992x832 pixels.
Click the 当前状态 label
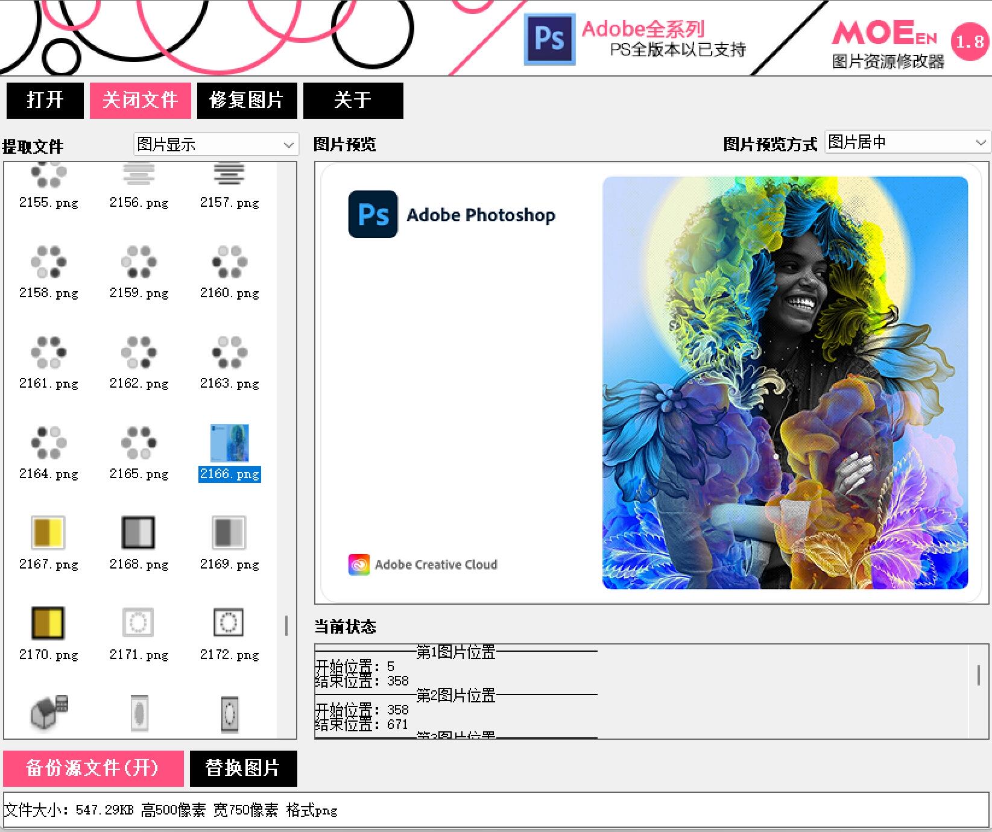click(345, 627)
